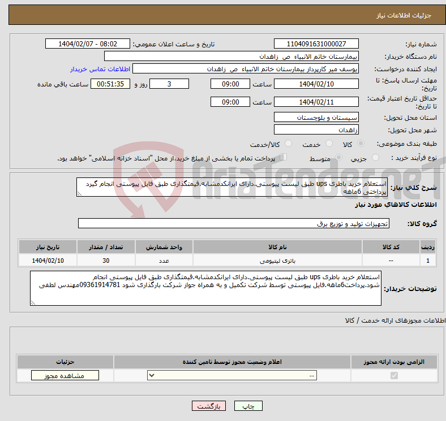Click the باتری لیتیومی item cell
This screenshot has height=421, width=446.
coord(277,261)
